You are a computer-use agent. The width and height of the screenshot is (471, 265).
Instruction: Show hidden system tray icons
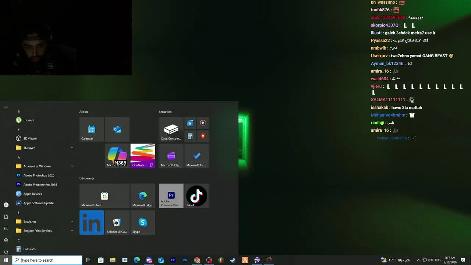coord(418,260)
